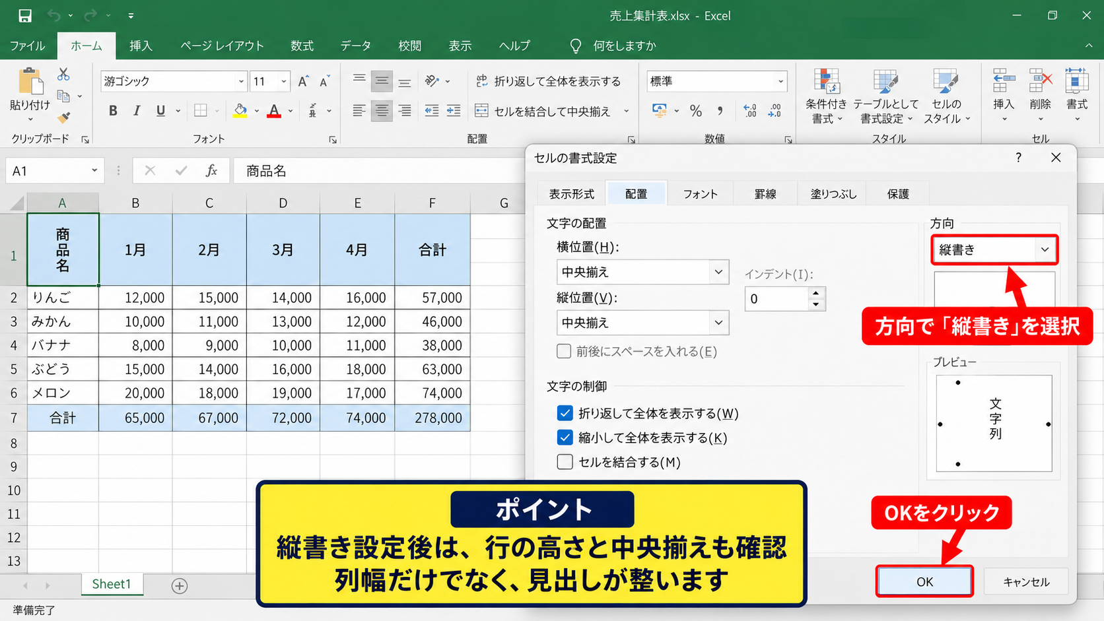Click the add new sheet plus button
This screenshot has width=1104, height=621.
point(180,585)
